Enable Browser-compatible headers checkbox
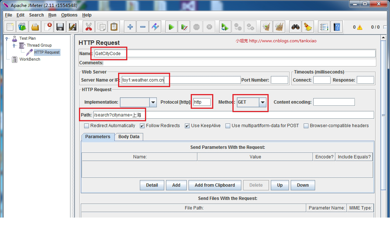 (x=306, y=126)
